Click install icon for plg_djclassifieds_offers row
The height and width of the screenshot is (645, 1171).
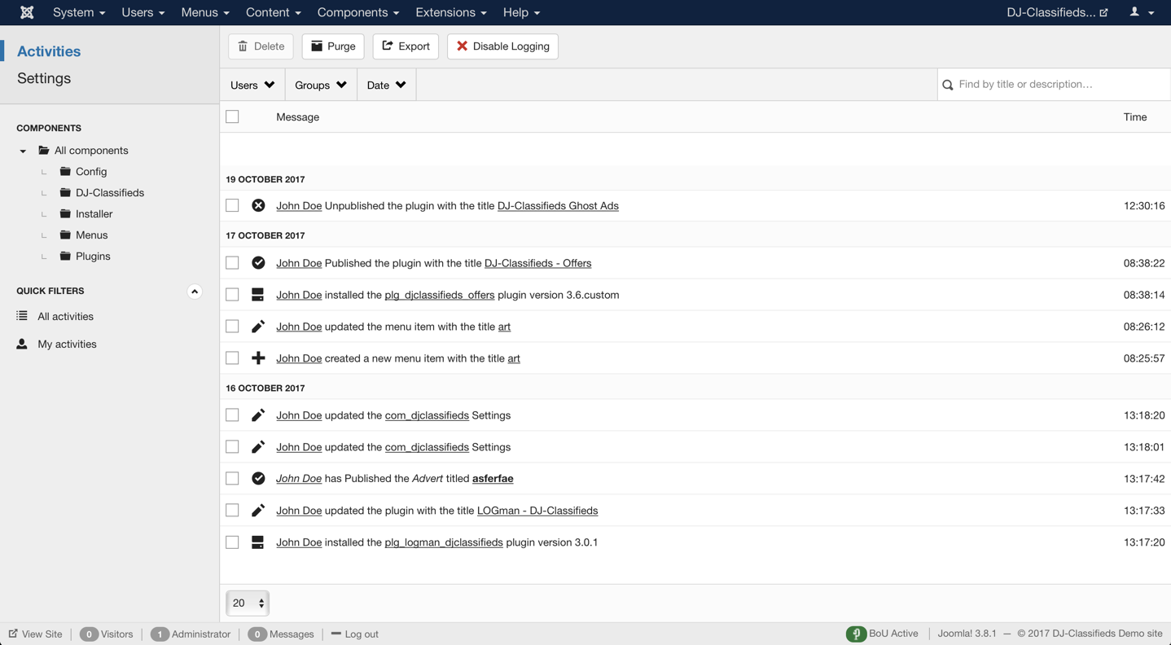258,295
